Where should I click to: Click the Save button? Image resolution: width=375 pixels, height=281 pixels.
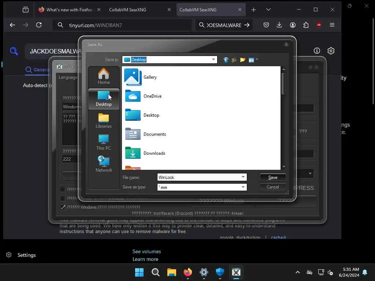coord(272,177)
